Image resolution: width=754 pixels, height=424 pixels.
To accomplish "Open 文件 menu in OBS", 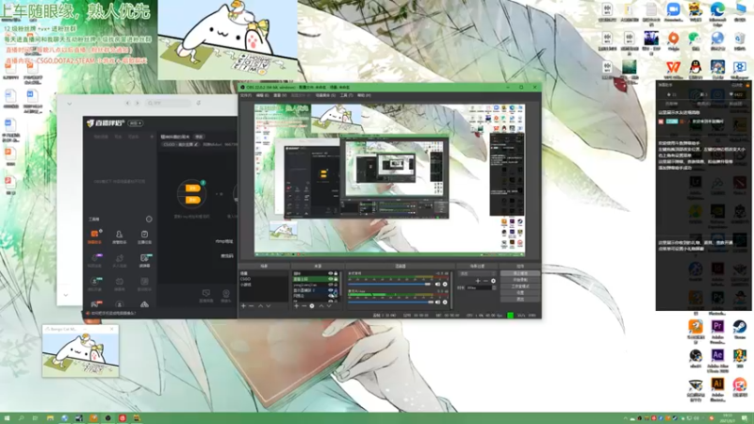I will 246,95.
